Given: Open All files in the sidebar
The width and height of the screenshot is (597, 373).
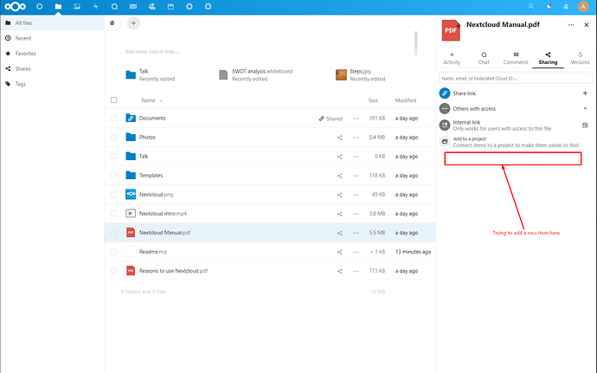Looking at the screenshot, I should (x=52, y=23).
